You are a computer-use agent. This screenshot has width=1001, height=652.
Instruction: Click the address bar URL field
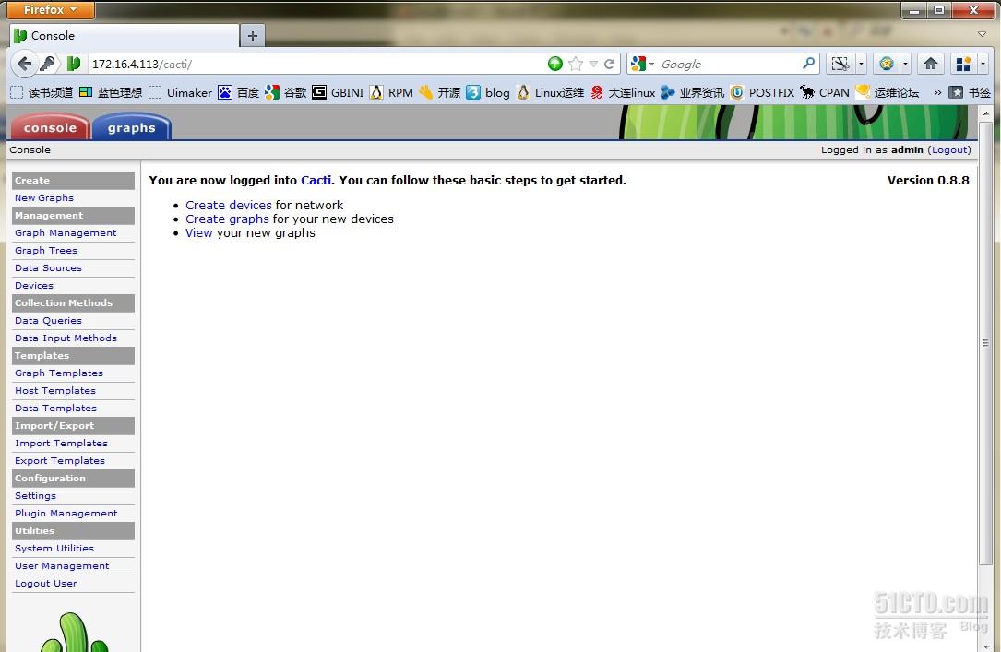click(316, 64)
